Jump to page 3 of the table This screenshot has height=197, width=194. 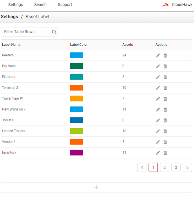click(176, 167)
